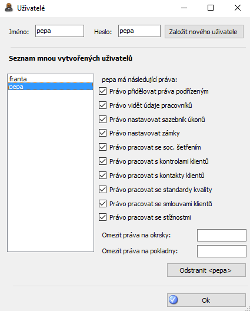Select user franta in the list
Screen dimensions: 250x311
coord(51,79)
